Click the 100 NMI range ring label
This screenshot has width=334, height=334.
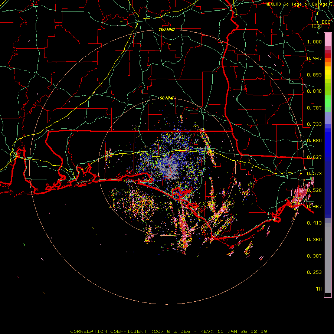coord(167,29)
